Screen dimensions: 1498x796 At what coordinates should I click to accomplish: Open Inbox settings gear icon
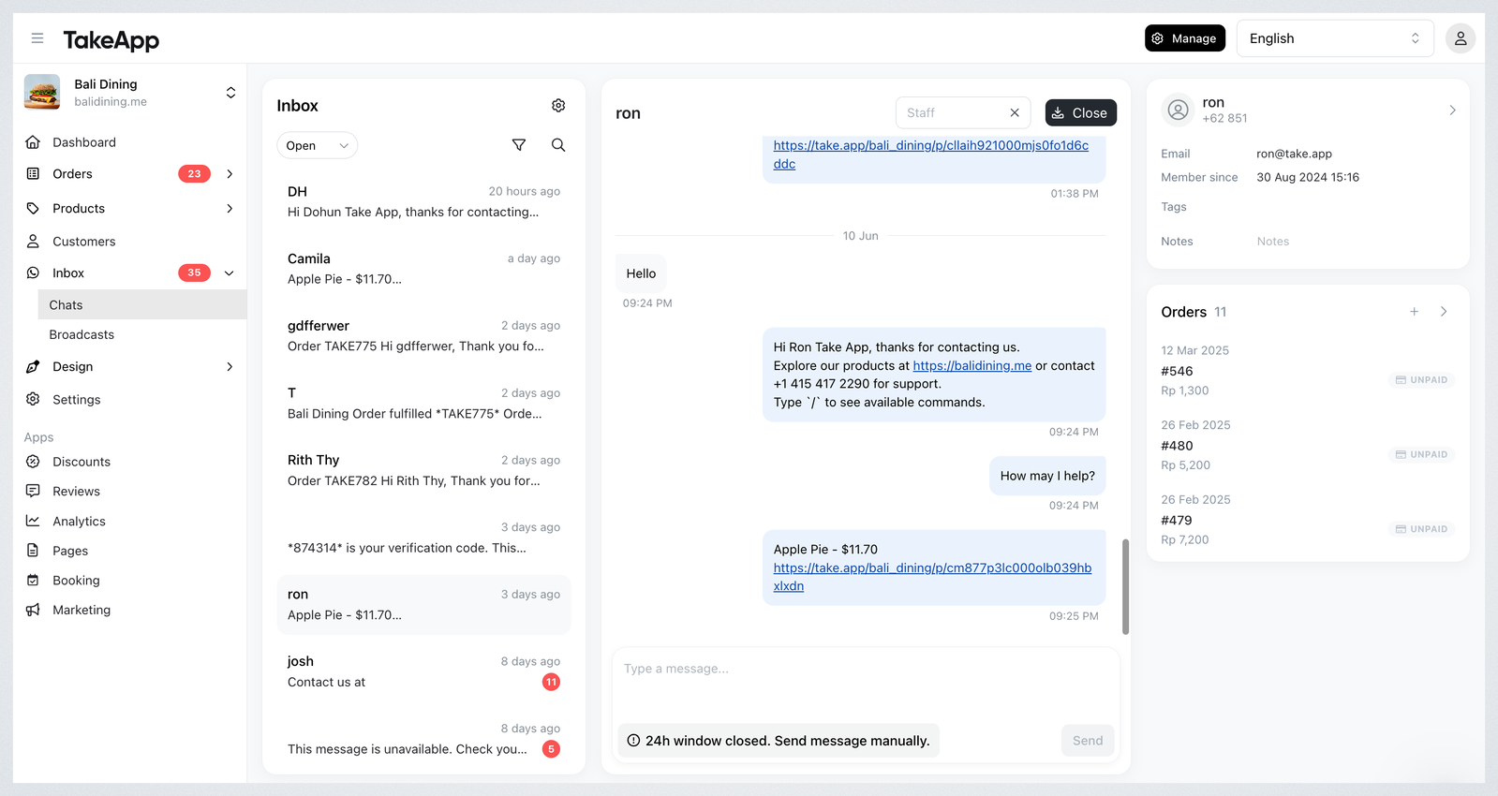tap(558, 106)
